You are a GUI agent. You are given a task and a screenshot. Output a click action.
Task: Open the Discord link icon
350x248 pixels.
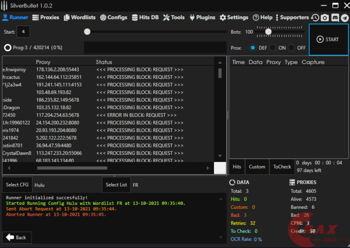335,17
